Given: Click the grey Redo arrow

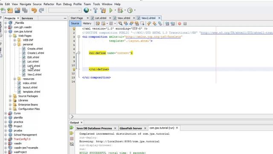Looking at the screenshot, I should click(41, 10).
